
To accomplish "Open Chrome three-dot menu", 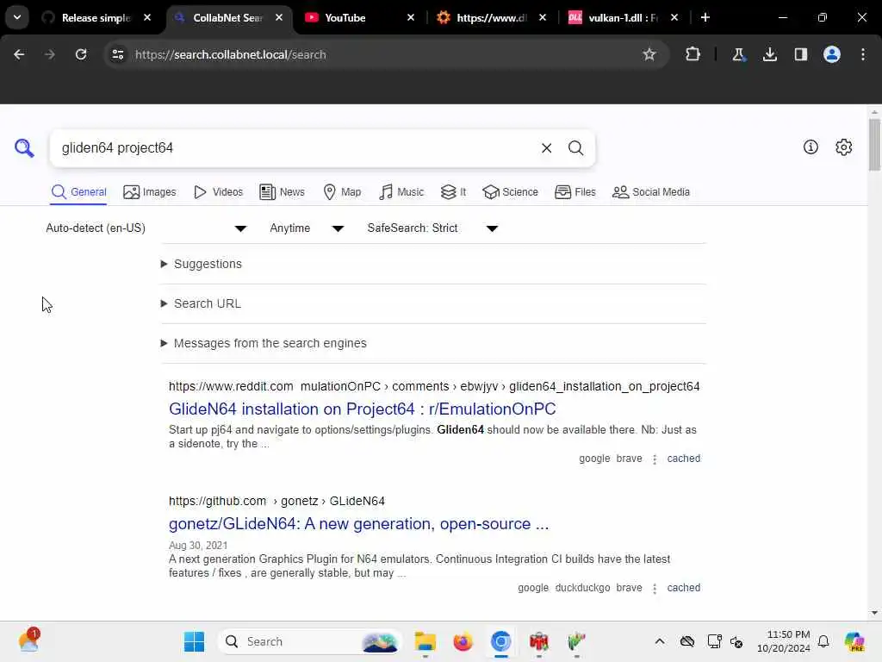I will pyautogui.click(x=863, y=54).
